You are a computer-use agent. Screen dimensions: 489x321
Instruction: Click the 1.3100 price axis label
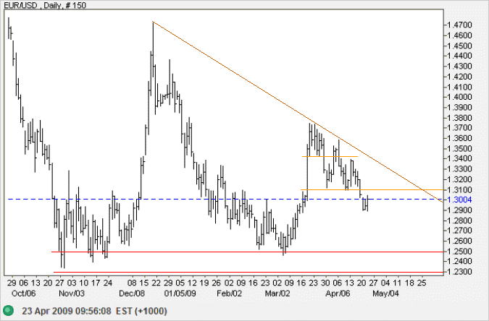(x=460, y=189)
